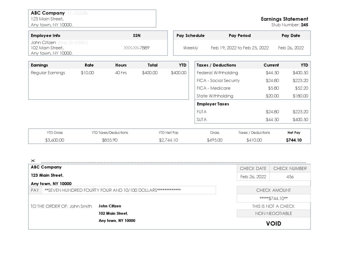
Task: Click the bold Net Pay amount $744.10
Action: point(294,140)
